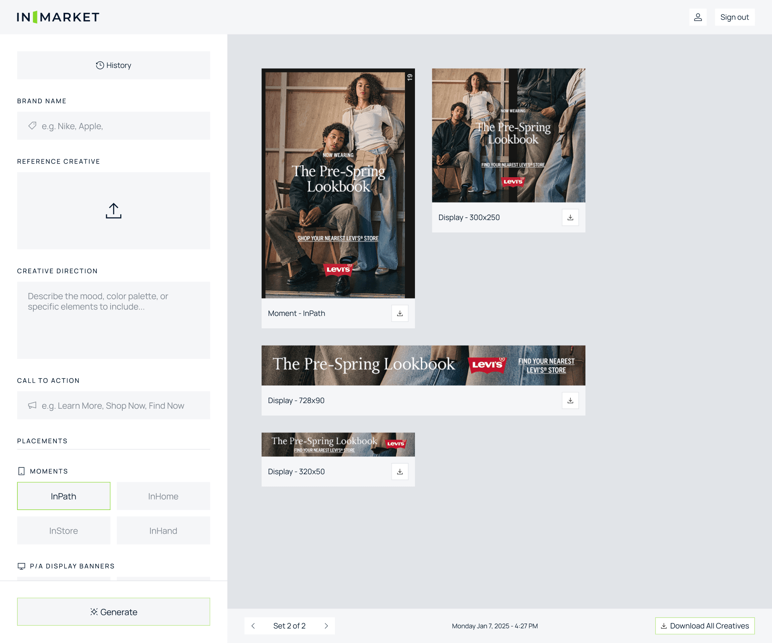Download the Display 728x90 banner
The image size is (772, 643).
click(x=570, y=401)
